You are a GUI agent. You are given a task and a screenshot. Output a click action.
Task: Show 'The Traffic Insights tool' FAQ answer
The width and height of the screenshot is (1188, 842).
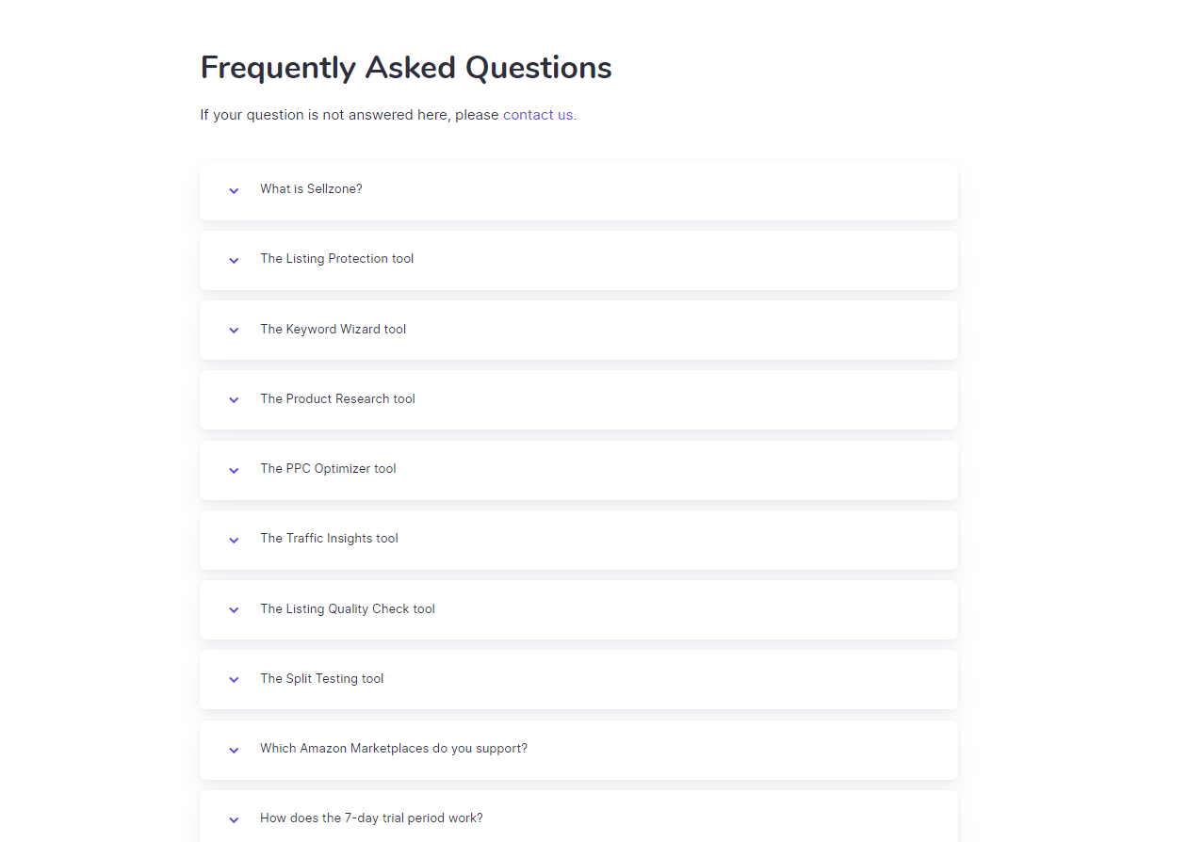click(x=329, y=539)
